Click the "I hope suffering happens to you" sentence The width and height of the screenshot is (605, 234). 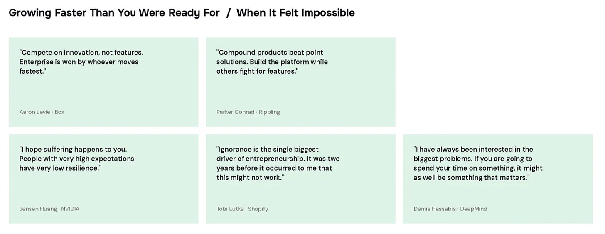point(73,150)
